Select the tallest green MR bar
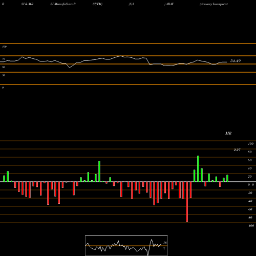256x256 pixels. coord(198,169)
